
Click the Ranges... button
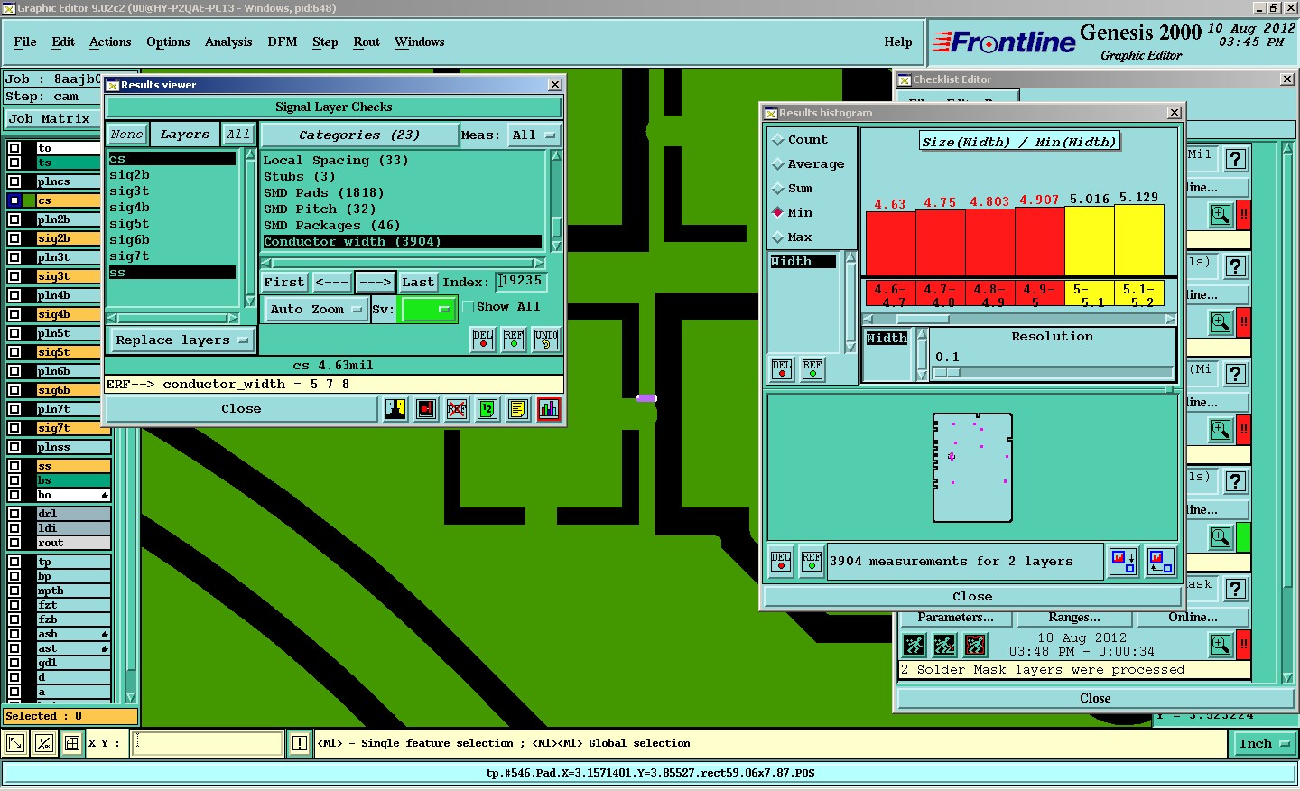click(x=1074, y=618)
